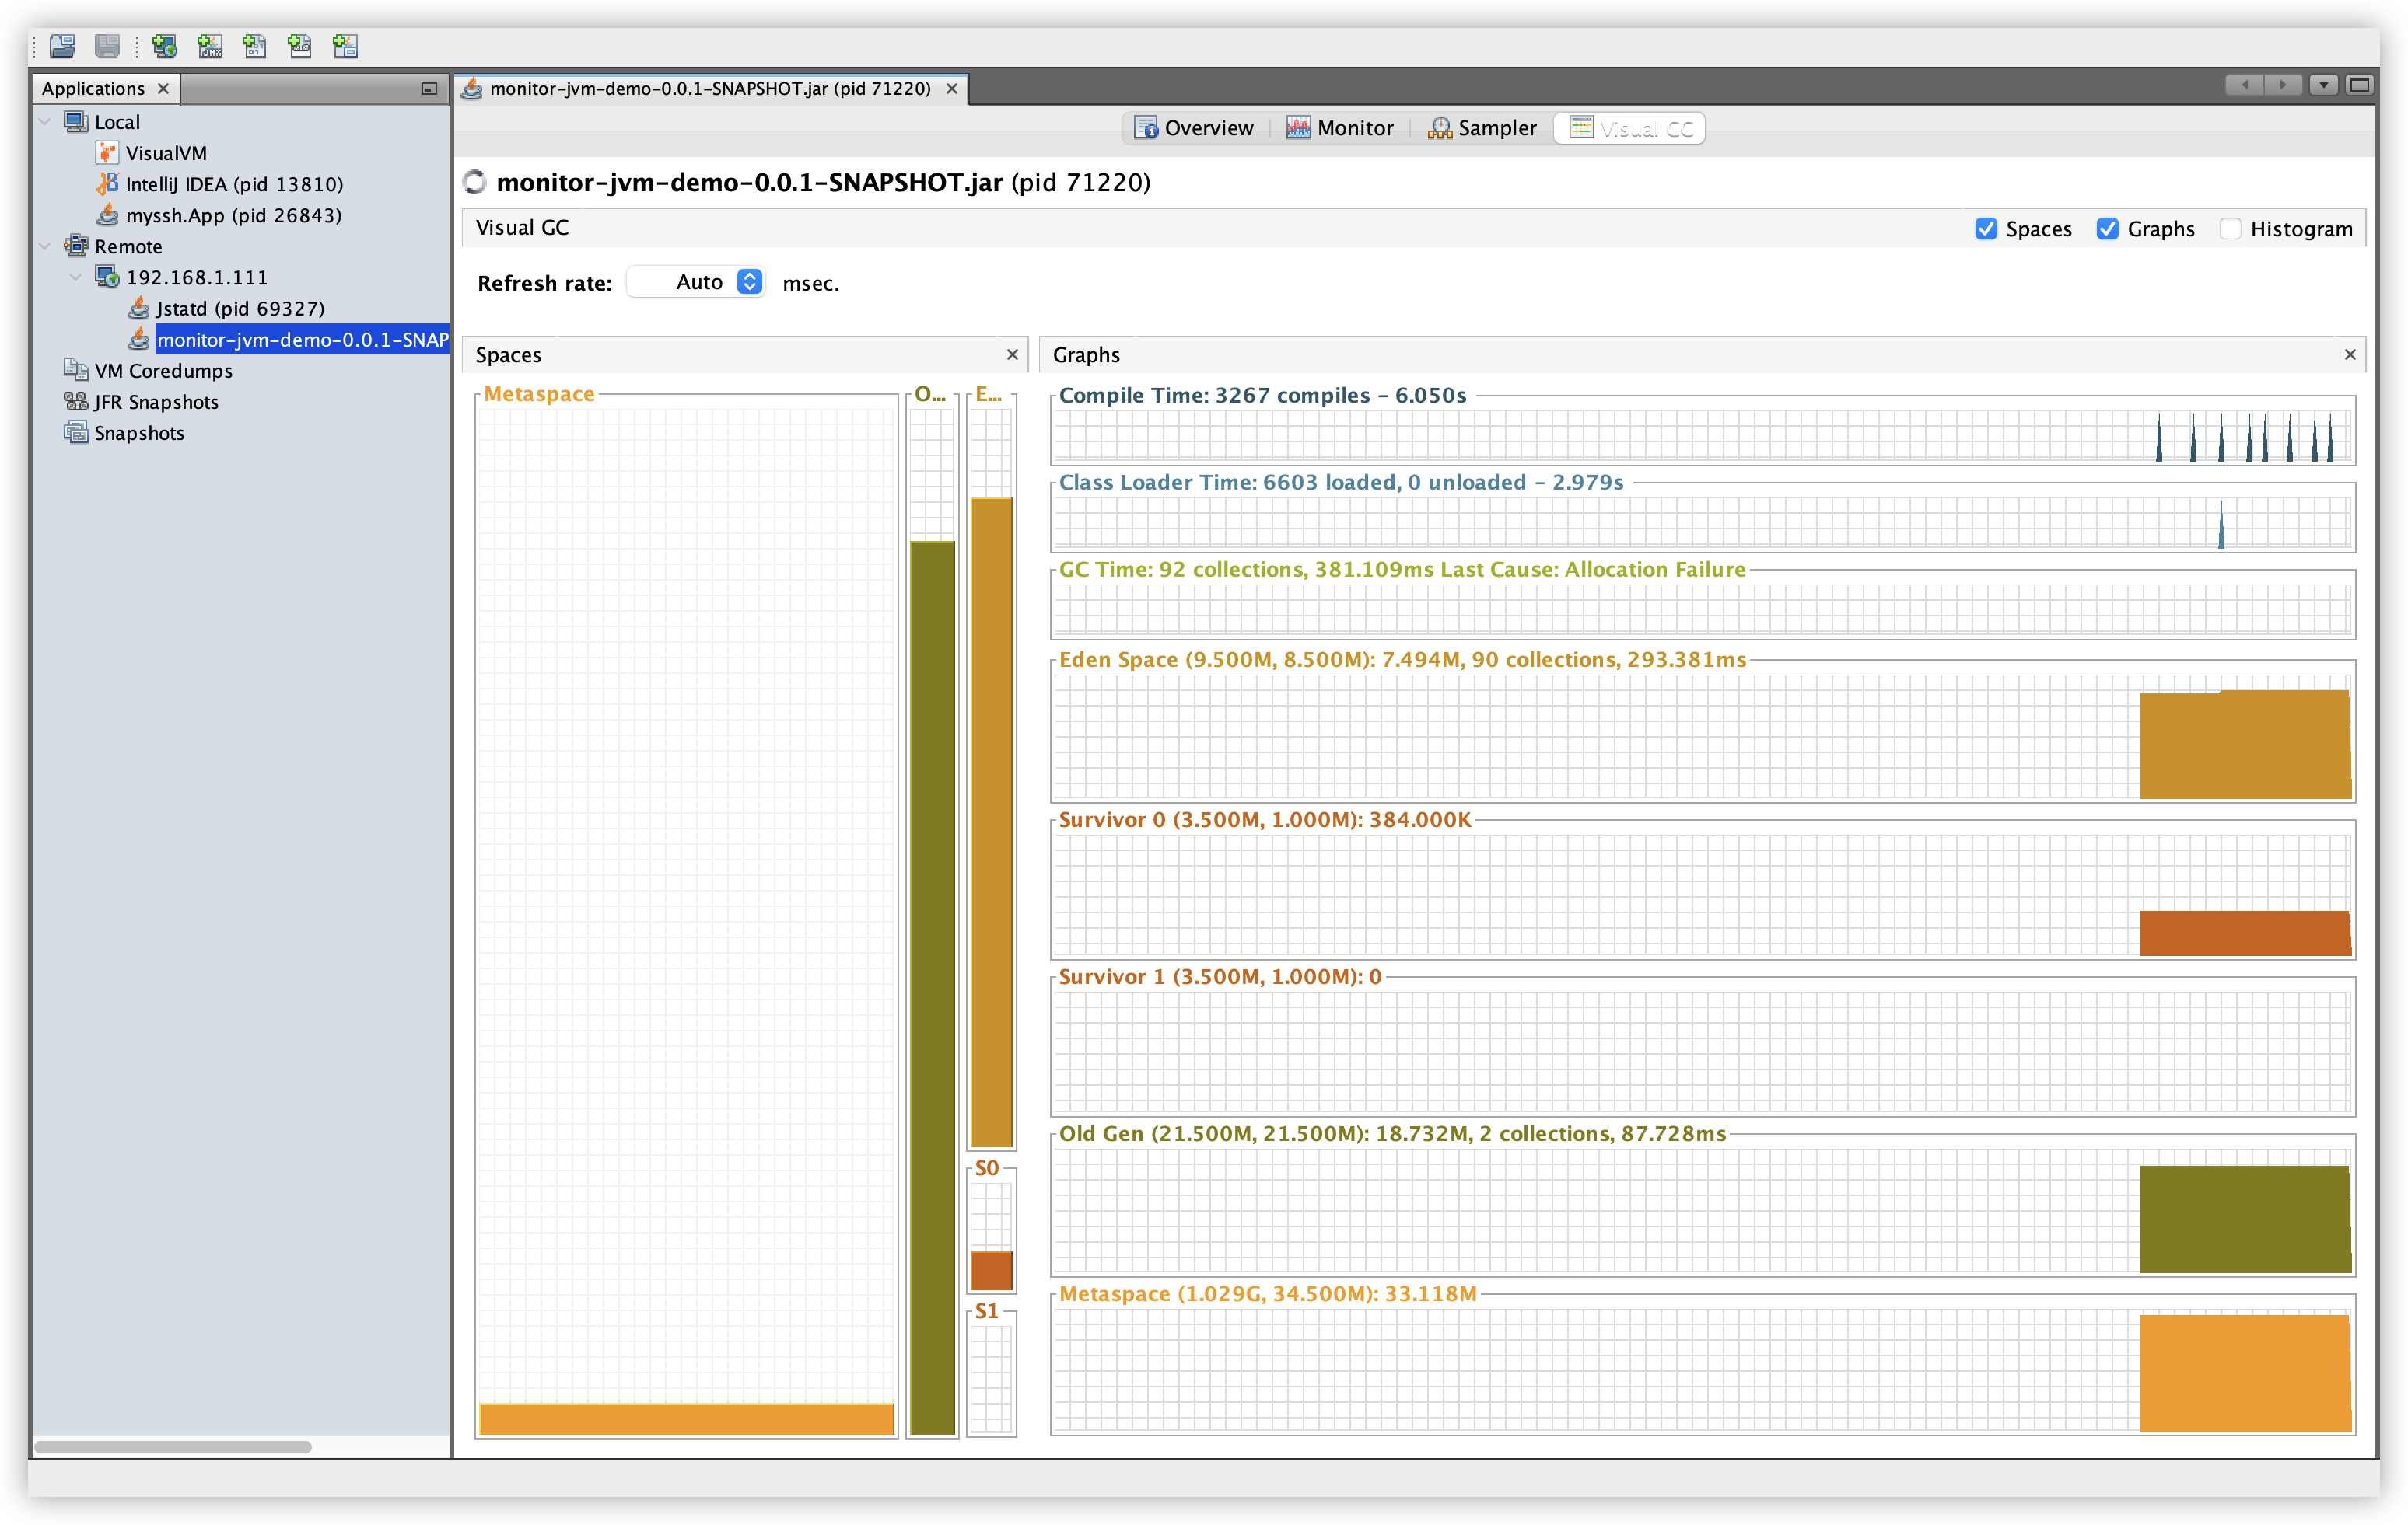Image resolution: width=2408 pixels, height=1525 pixels.
Task: Collapse the 192.168.1.111 host node
Action: (x=76, y=277)
